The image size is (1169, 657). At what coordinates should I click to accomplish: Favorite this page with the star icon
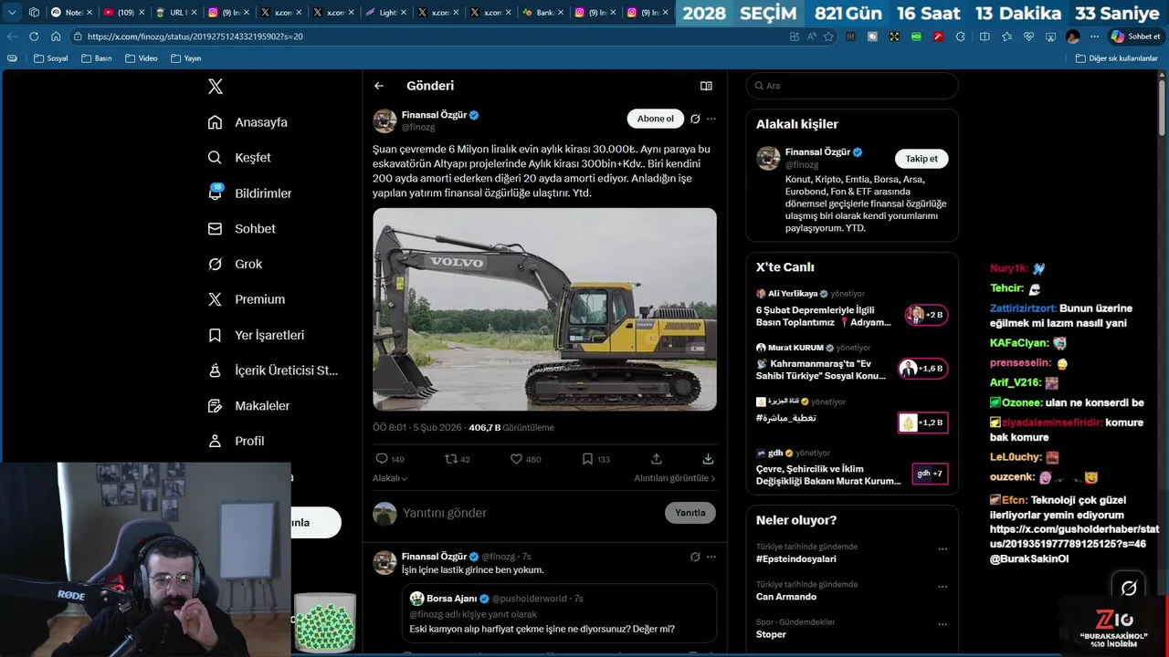click(828, 36)
